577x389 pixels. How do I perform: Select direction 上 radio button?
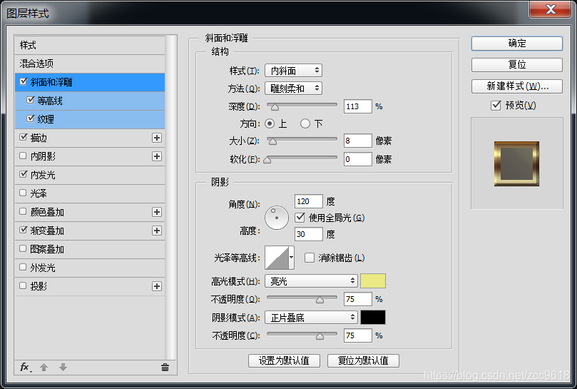pos(270,123)
